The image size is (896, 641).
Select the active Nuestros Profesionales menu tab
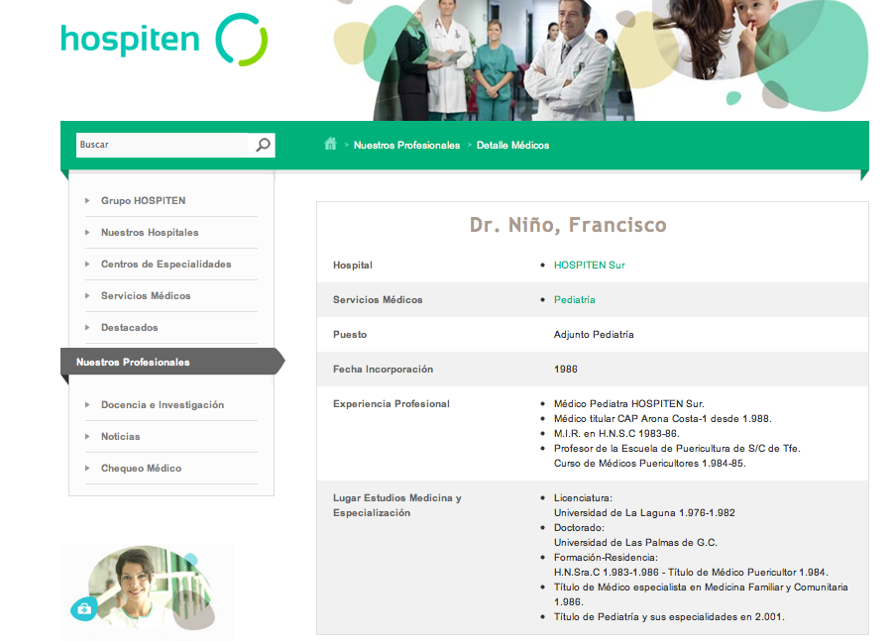click(133, 363)
